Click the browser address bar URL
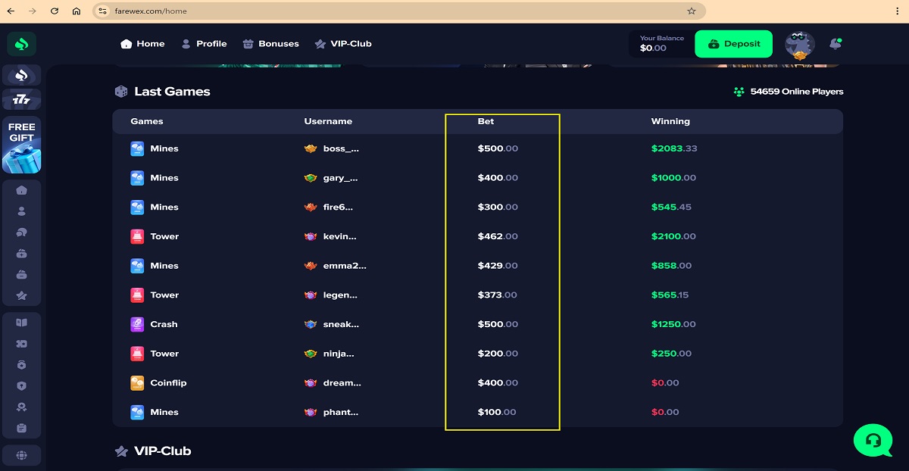Viewport: 909px width, 471px height. click(379, 11)
